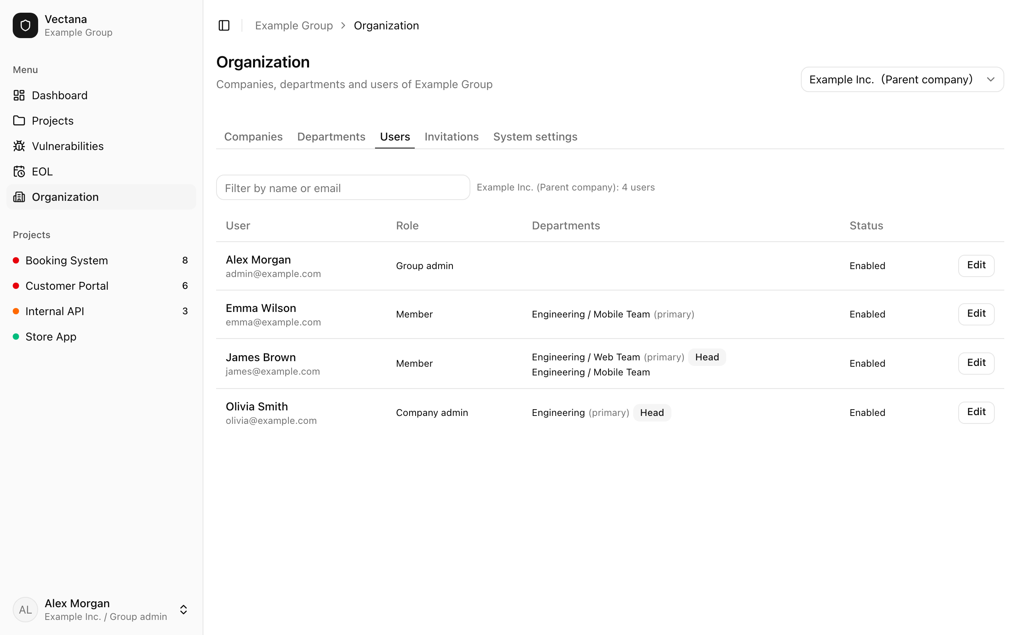
Task: Click the EOL calendar clock icon
Action: [19, 171]
